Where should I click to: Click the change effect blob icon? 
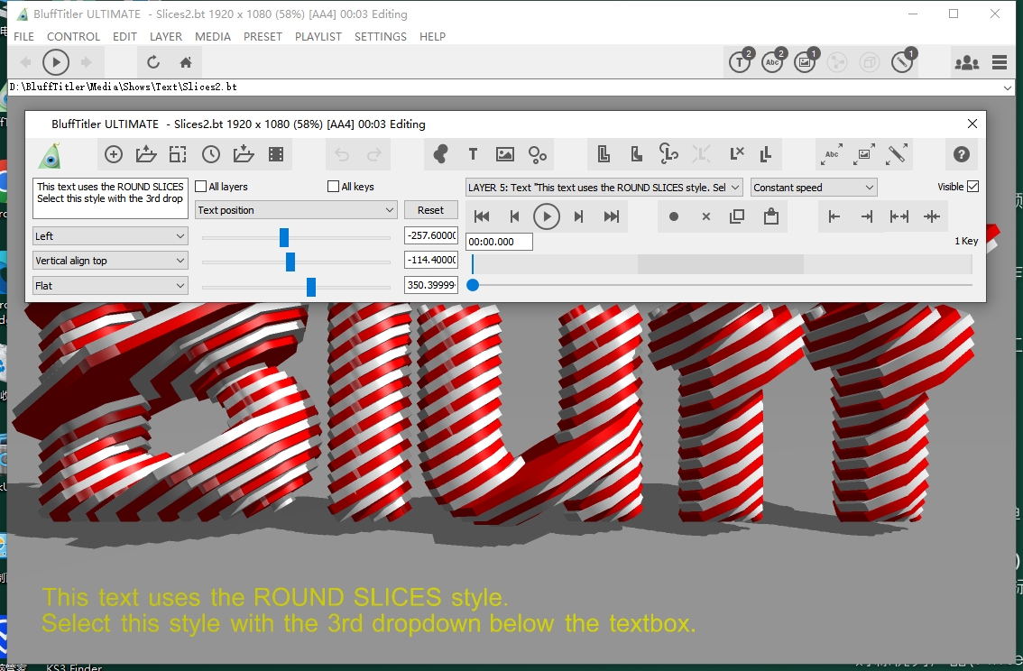click(x=440, y=154)
